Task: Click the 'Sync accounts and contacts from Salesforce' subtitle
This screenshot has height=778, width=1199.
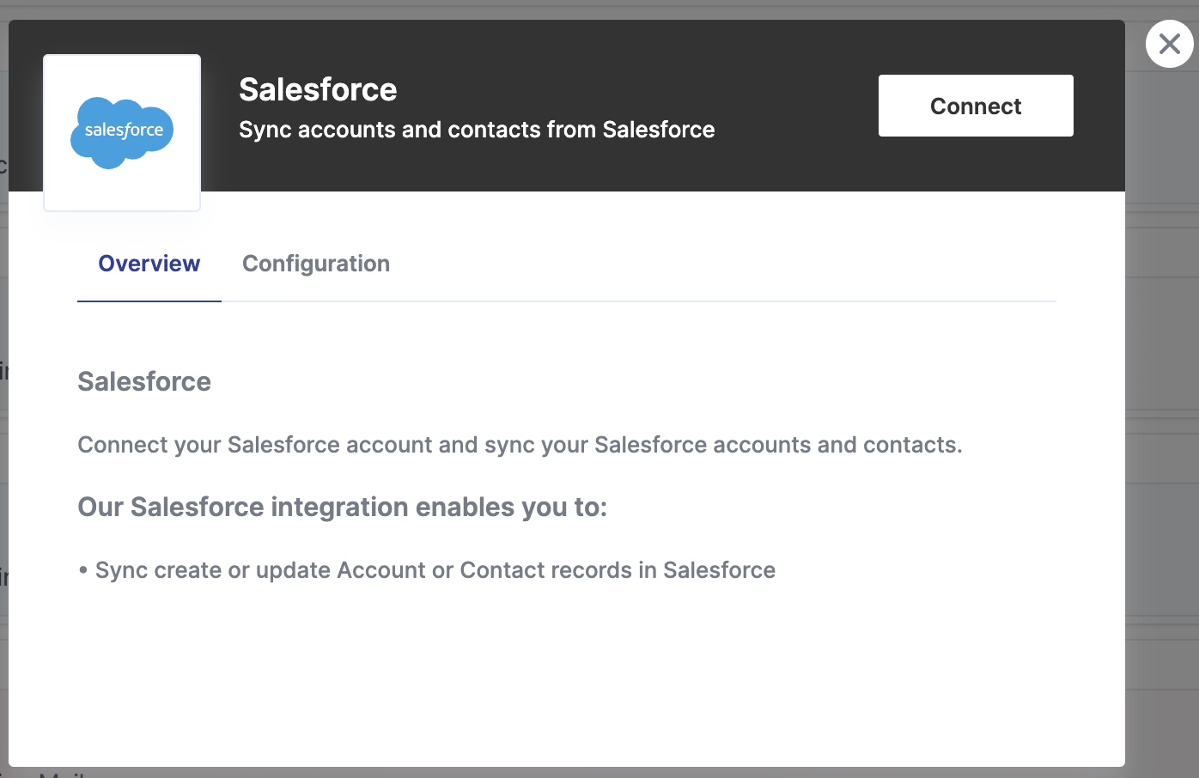Action: tap(477, 130)
